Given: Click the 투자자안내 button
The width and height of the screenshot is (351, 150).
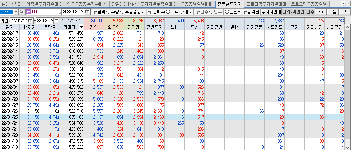Looking at the screenshot, I should click(271, 12).
